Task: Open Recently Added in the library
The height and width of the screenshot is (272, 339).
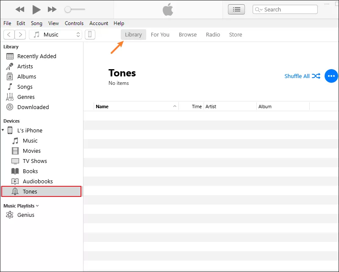Action: (37, 56)
